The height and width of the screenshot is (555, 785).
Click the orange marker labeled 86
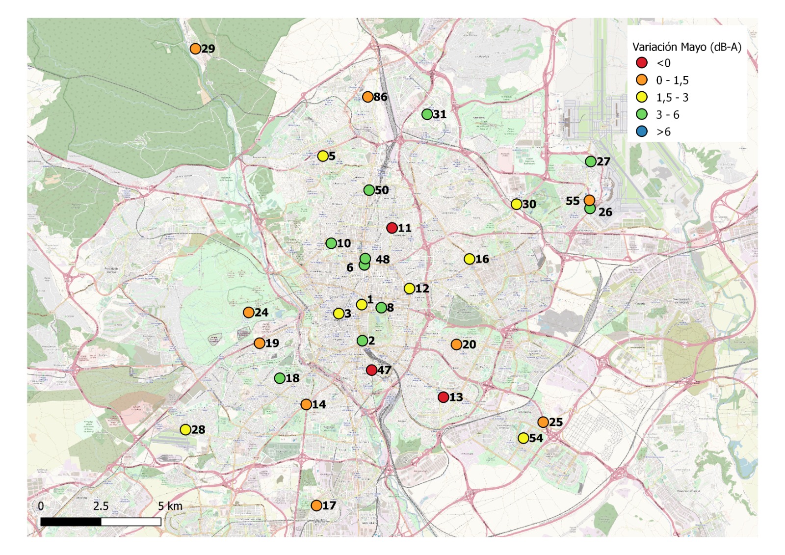click(x=367, y=97)
